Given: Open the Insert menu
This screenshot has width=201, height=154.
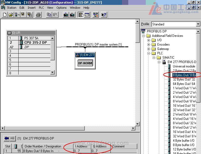Looking at the screenshot, I should (x=32, y=8).
